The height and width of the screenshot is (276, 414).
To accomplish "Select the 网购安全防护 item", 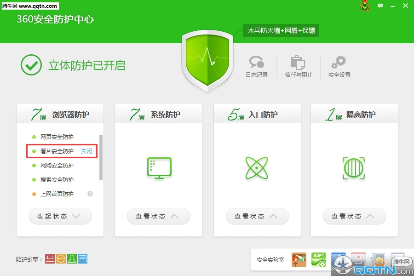I will 57,165.
